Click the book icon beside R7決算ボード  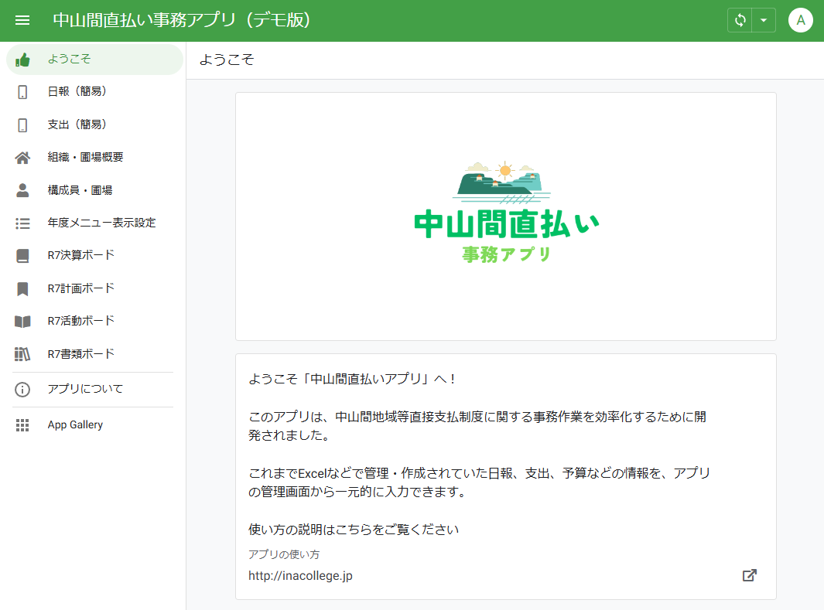click(22, 256)
